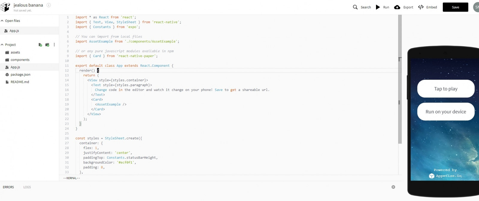Collapse the Open files section

(x=2, y=21)
